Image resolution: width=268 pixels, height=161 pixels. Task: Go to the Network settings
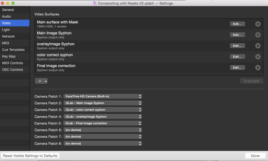coord(8,37)
